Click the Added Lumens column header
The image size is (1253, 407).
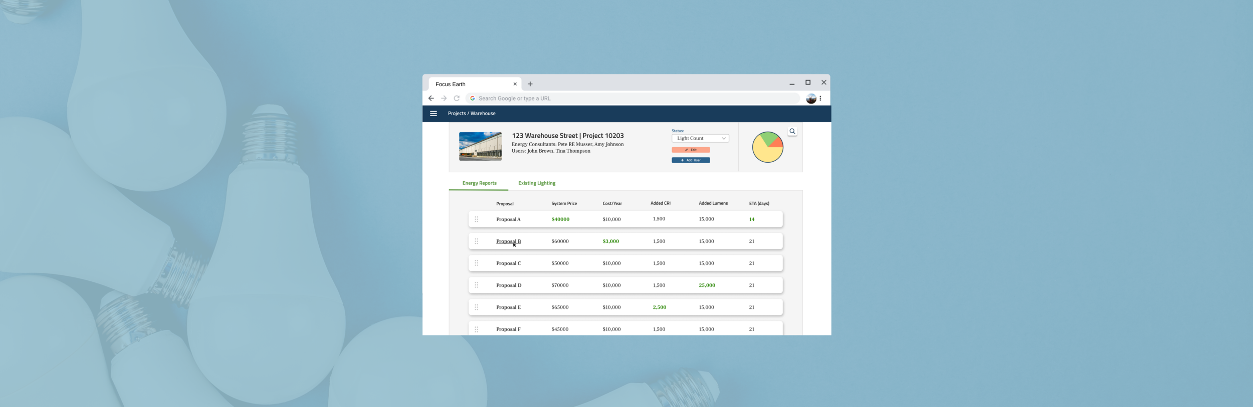(x=713, y=203)
